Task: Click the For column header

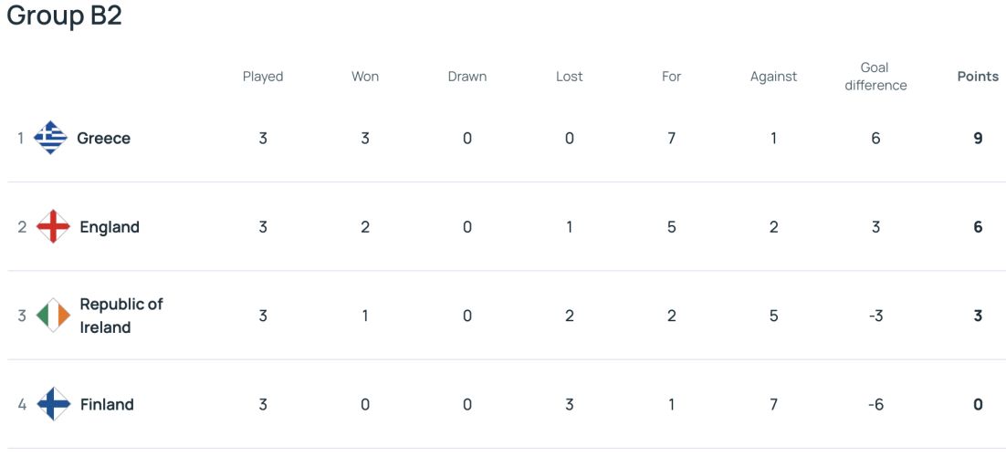Action: tap(671, 77)
